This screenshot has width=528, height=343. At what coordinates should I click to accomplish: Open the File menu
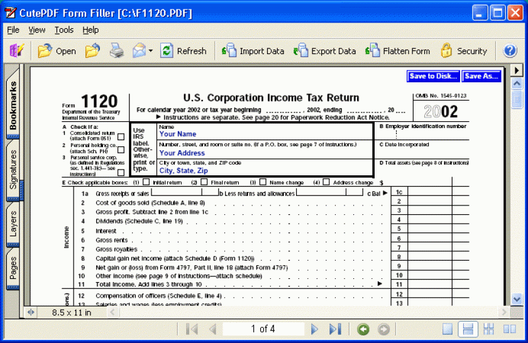(x=13, y=30)
